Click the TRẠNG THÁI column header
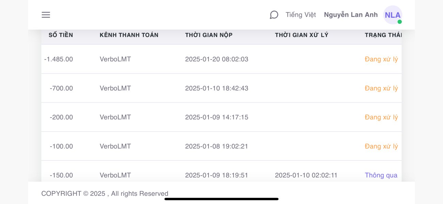The image size is (443, 204). tap(383, 35)
